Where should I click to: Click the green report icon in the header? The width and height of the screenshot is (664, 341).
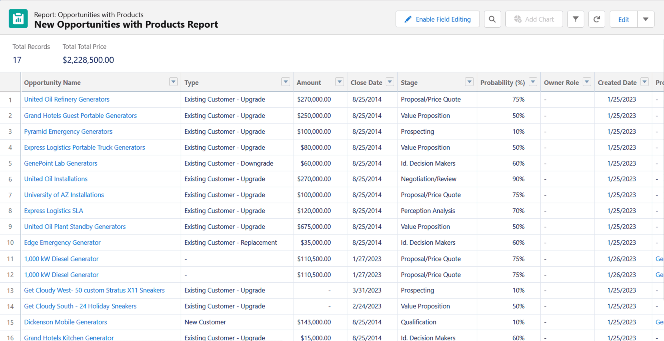click(x=18, y=19)
